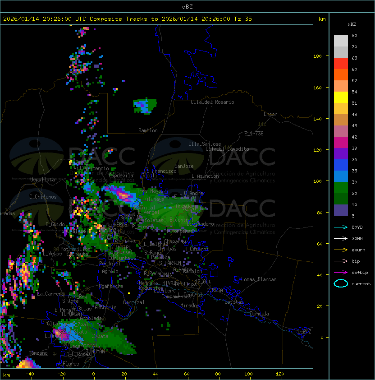Screen dimensions: 375x380
Task: Select the orange 57-60 dBZ color swatch
Action: click(341, 74)
